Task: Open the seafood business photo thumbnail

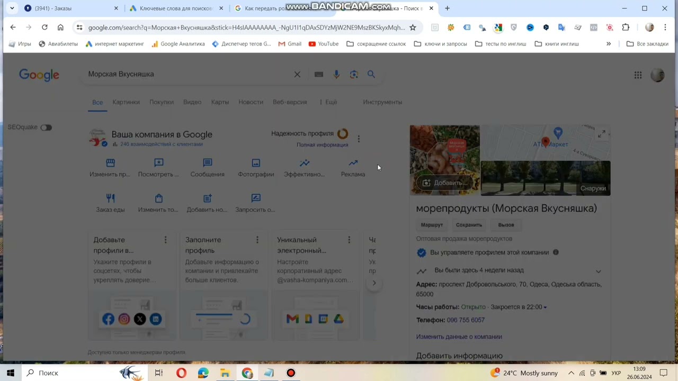Action: 444,160
